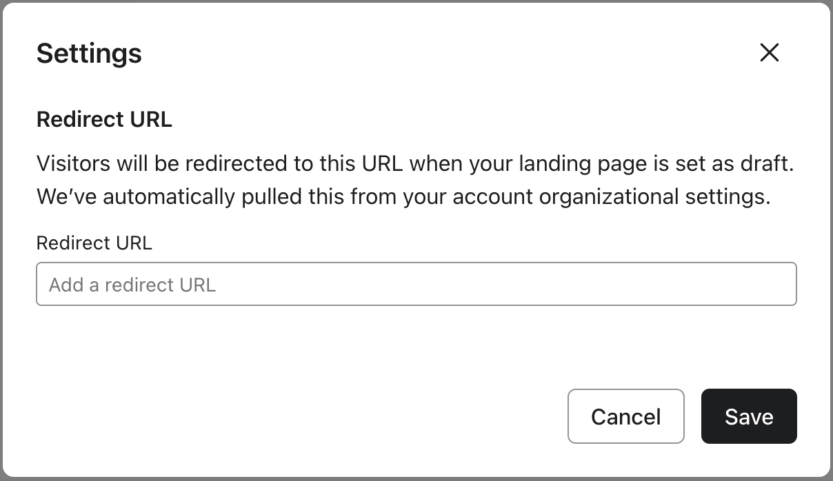Click the small Redirect URL field label
This screenshot has width=833, height=481.
94,243
